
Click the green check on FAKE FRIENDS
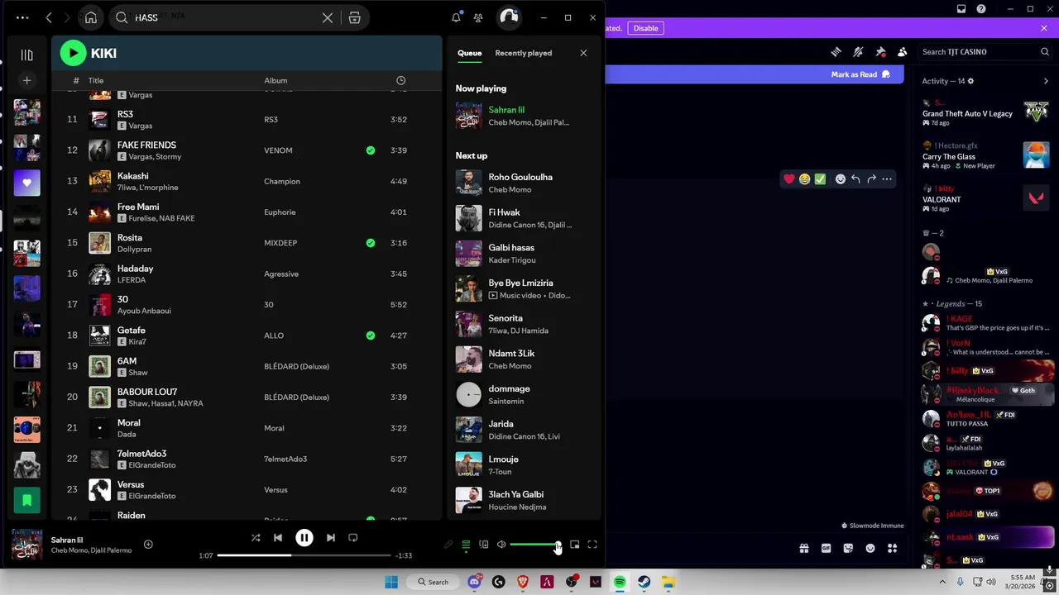tap(370, 150)
